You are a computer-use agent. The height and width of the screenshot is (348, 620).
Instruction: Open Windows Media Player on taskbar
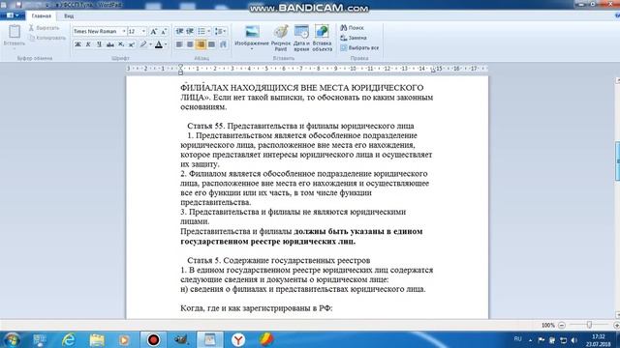124,339
